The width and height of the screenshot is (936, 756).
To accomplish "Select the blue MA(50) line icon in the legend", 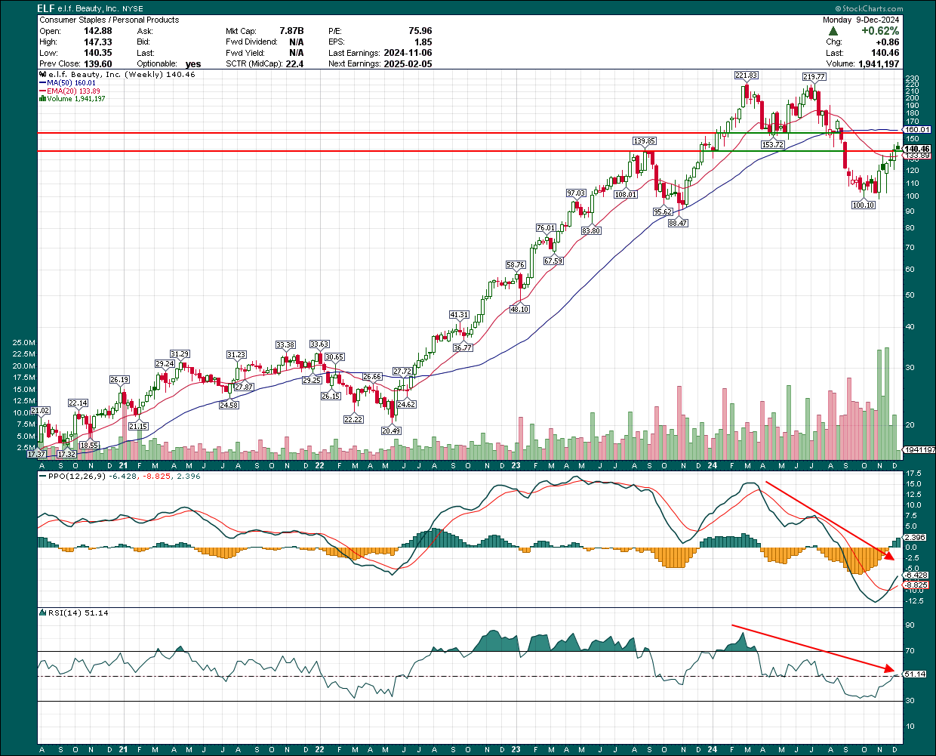I will pos(44,82).
